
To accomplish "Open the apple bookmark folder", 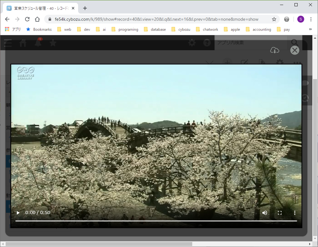I will [232, 30].
